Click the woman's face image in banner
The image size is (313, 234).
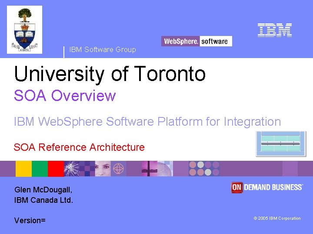coord(103,169)
